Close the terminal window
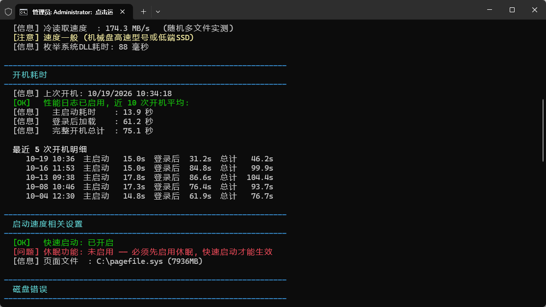 click(535, 10)
